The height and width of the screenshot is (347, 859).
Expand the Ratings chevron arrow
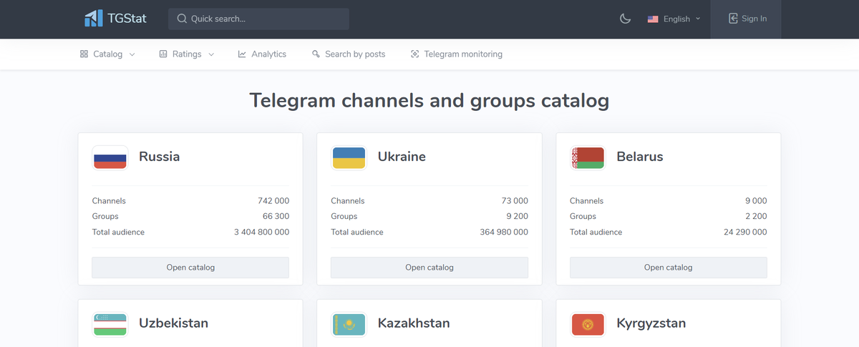pos(211,54)
